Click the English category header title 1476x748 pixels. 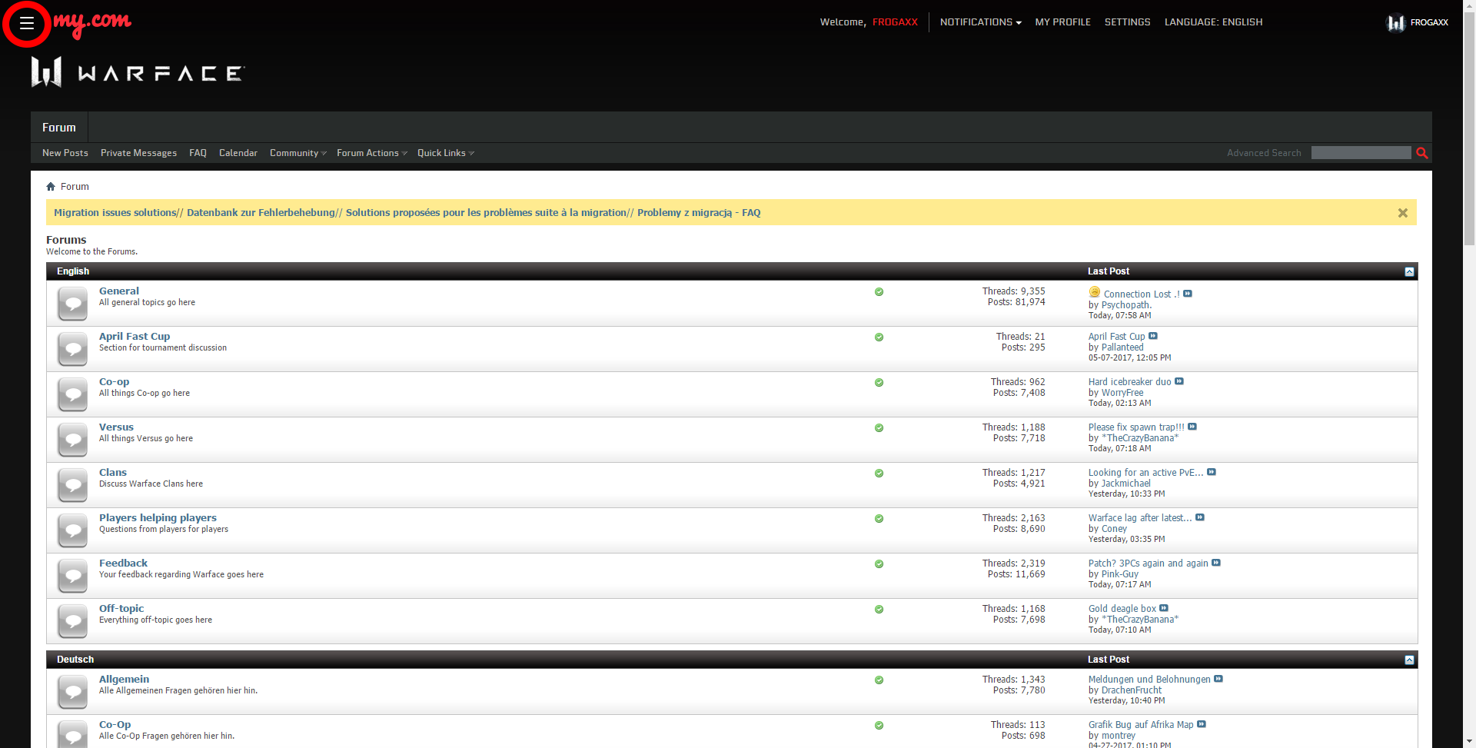click(73, 271)
